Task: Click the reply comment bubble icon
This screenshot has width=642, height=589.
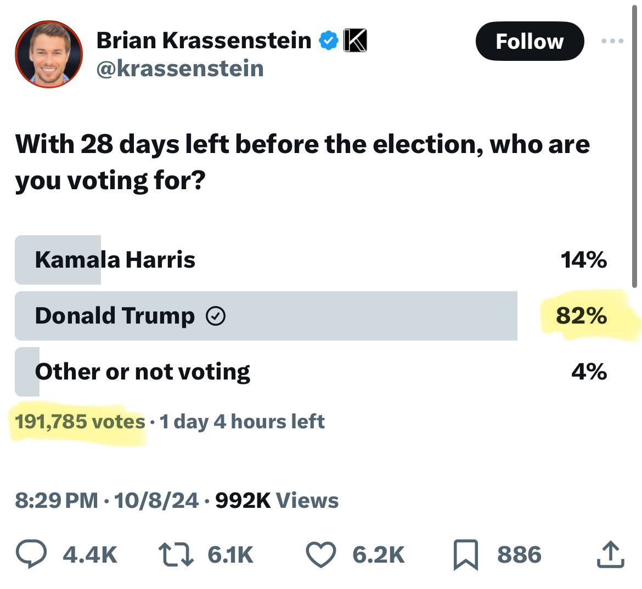Action: coord(31,554)
